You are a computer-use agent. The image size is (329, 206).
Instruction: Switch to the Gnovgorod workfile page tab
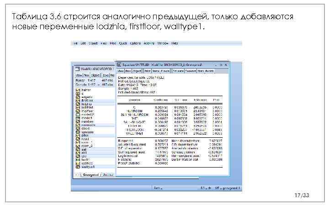[90, 175]
